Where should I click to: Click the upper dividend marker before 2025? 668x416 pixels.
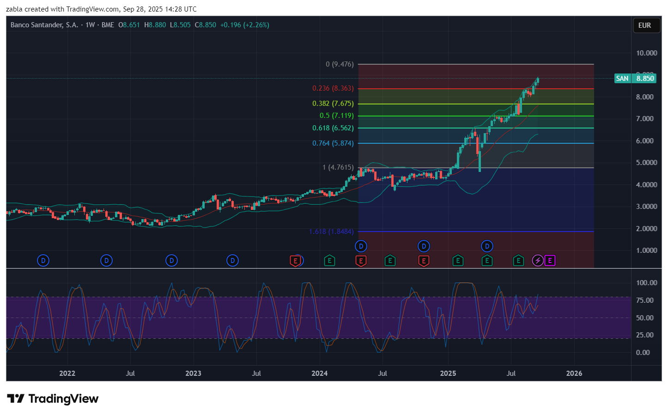click(x=424, y=246)
